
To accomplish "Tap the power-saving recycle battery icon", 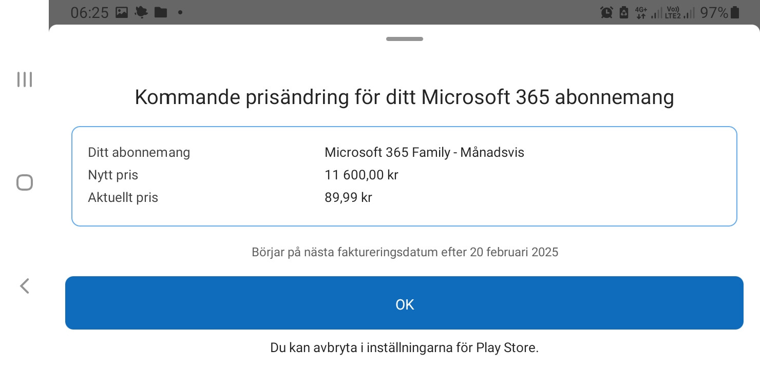I will pos(624,13).
